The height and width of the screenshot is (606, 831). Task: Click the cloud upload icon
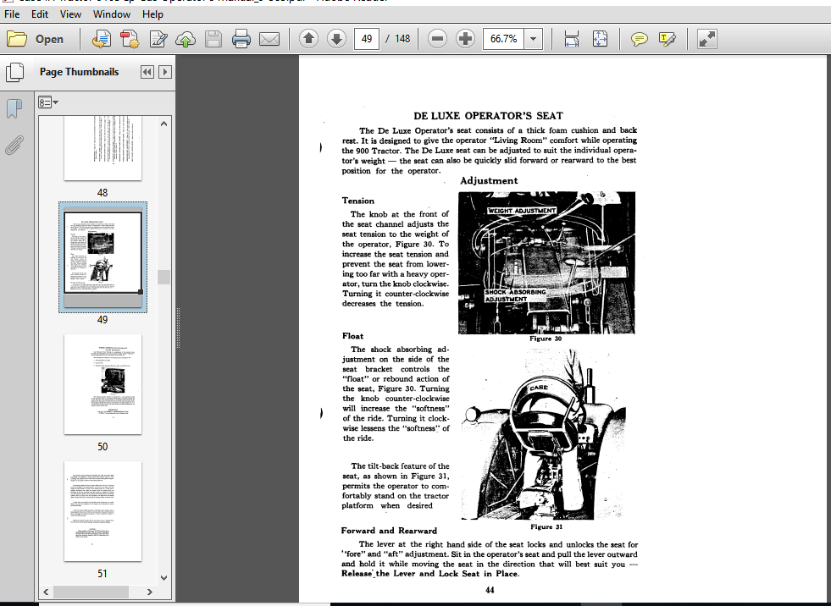(x=186, y=39)
